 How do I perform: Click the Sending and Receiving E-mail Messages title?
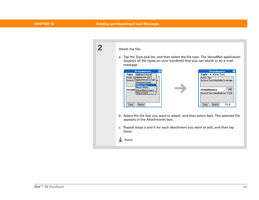(x=128, y=24)
